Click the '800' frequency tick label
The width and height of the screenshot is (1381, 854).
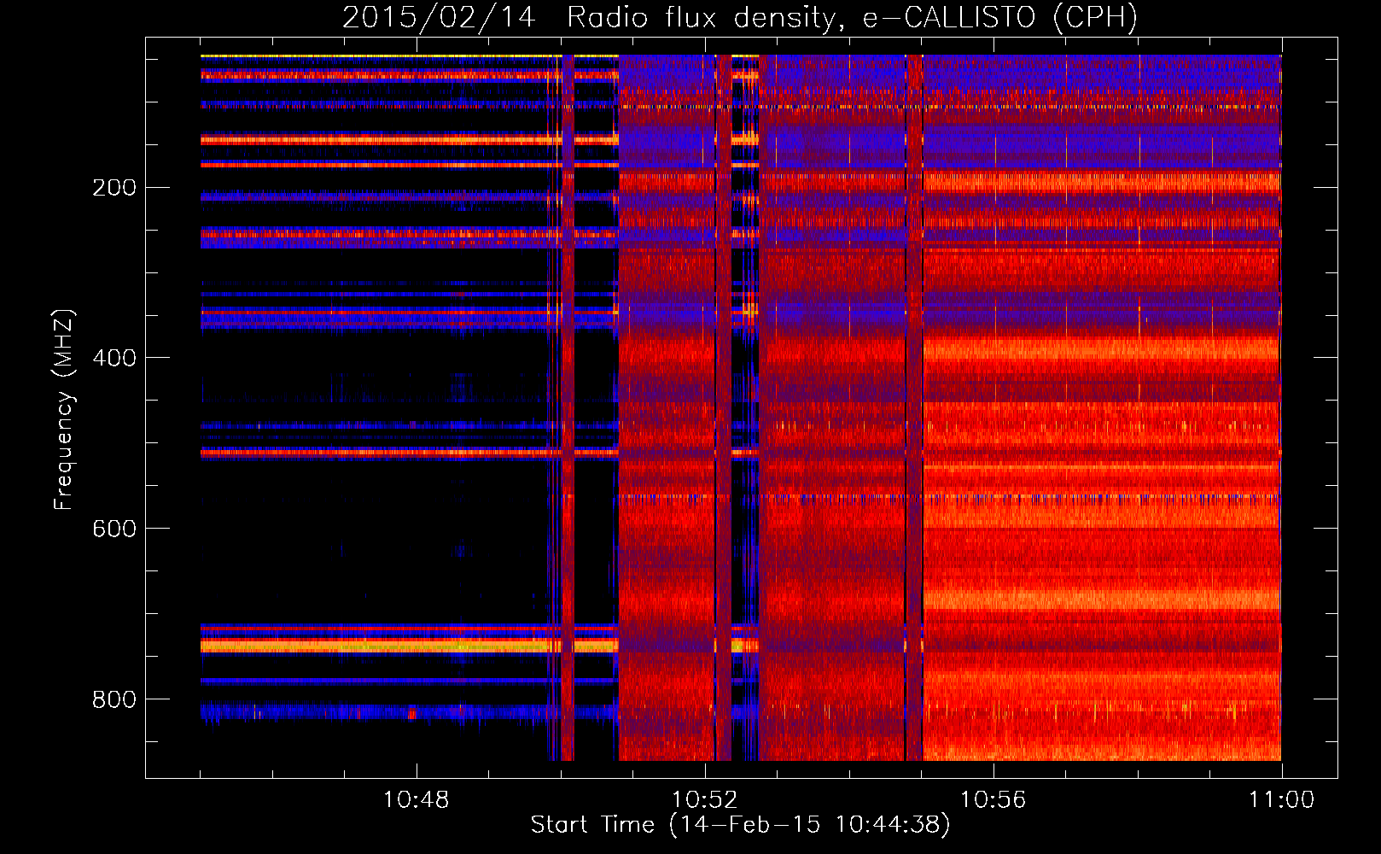(x=114, y=699)
